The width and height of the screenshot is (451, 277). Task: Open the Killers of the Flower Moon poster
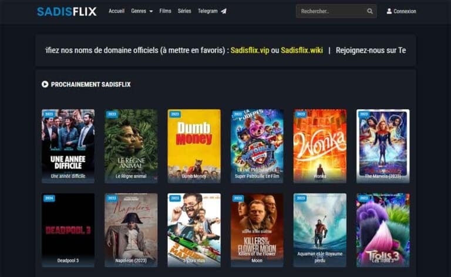(x=257, y=230)
